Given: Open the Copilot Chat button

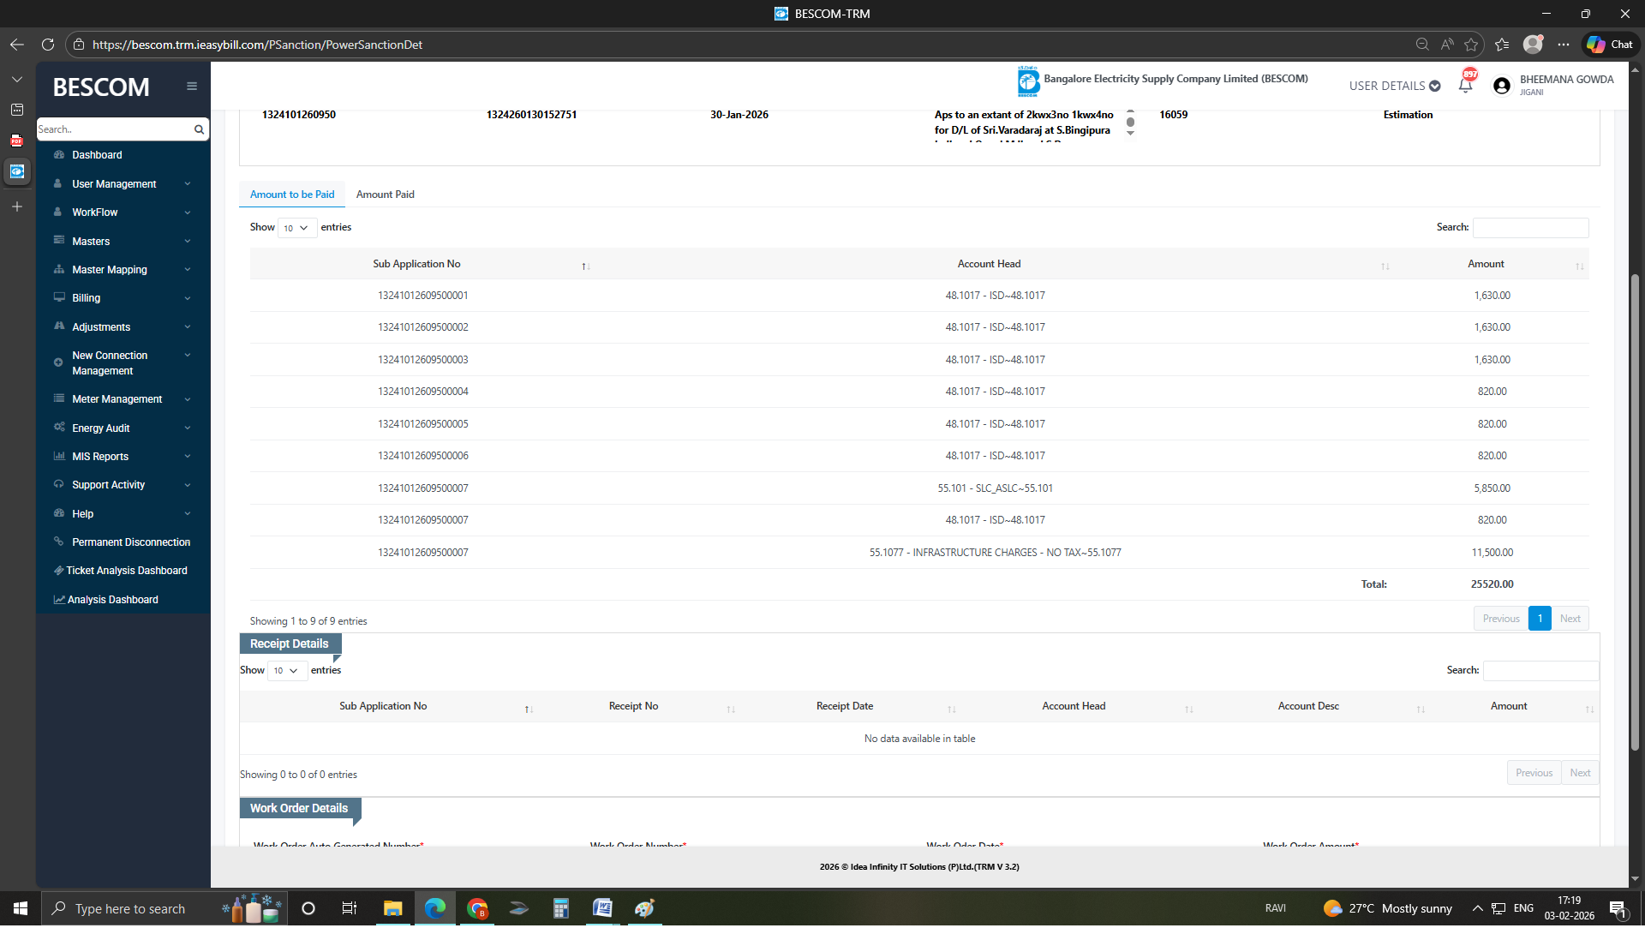Looking at the screenshot, I should point(1610,45).
